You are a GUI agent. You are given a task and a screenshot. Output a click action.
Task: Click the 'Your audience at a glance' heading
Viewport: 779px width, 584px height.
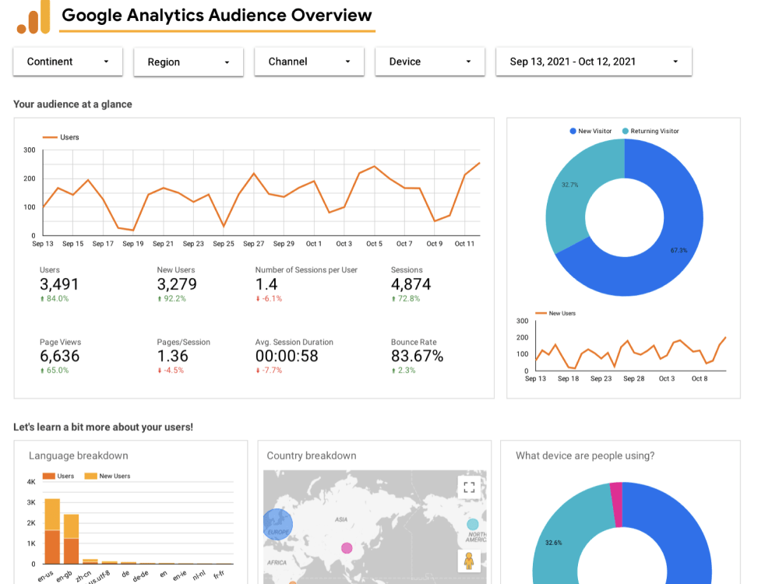(x=72, y=104)
